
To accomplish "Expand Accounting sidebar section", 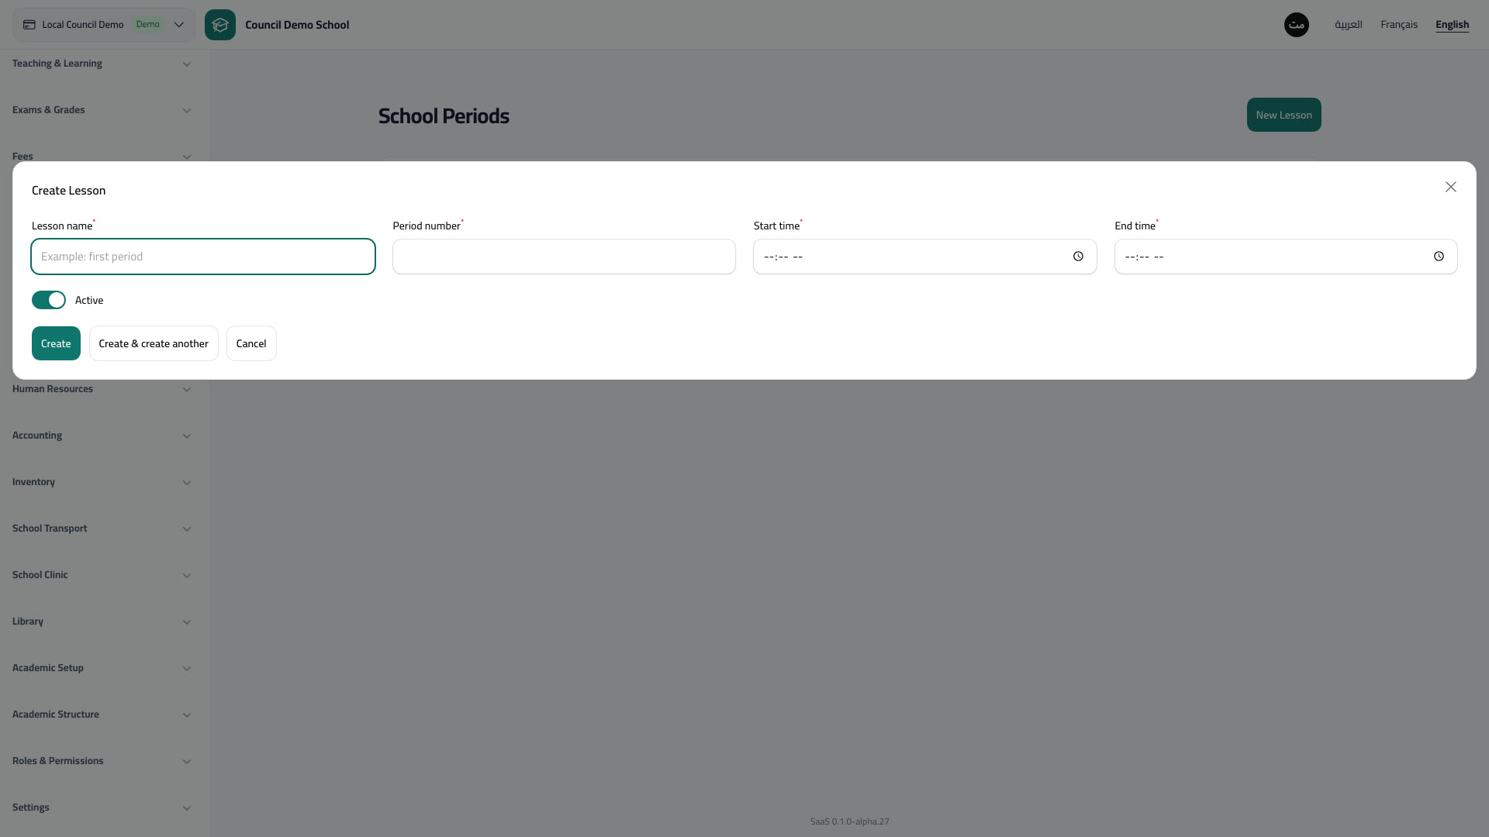I will [102, 436].
